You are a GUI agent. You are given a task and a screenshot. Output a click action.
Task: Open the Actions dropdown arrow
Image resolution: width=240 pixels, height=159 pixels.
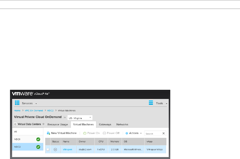pos(141,133)
